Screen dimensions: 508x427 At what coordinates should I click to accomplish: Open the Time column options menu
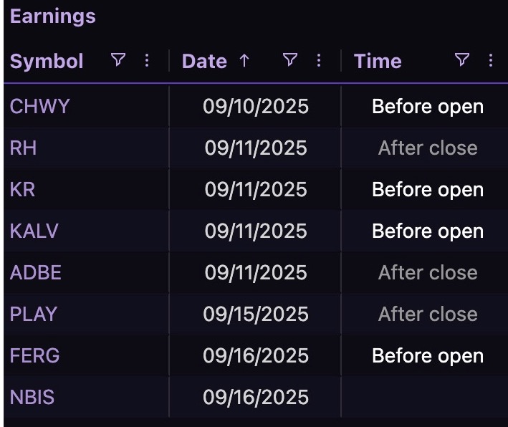pyautogui.click(x=491, y=60)
